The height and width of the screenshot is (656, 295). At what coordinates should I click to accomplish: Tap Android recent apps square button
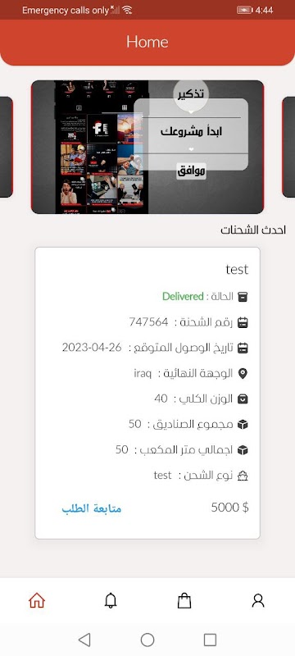click(210, 640)
